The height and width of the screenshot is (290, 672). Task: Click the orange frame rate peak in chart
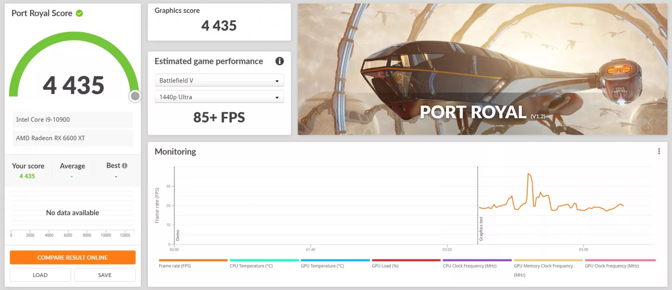(x=529, y=175)
